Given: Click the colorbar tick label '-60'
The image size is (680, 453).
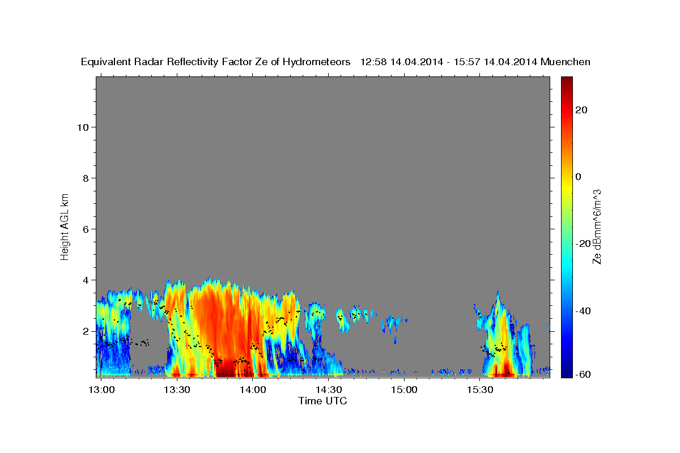Looking at the screenshot, I should [582, 374].
